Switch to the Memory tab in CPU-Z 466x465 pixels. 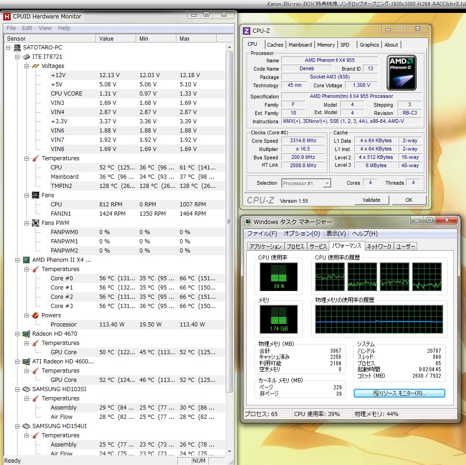tap(326, 45)
